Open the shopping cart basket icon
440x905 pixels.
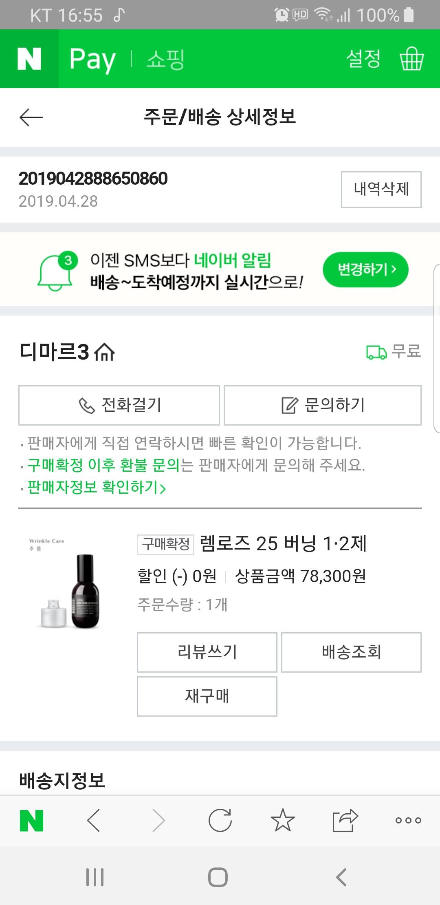[x=411, y=59]
